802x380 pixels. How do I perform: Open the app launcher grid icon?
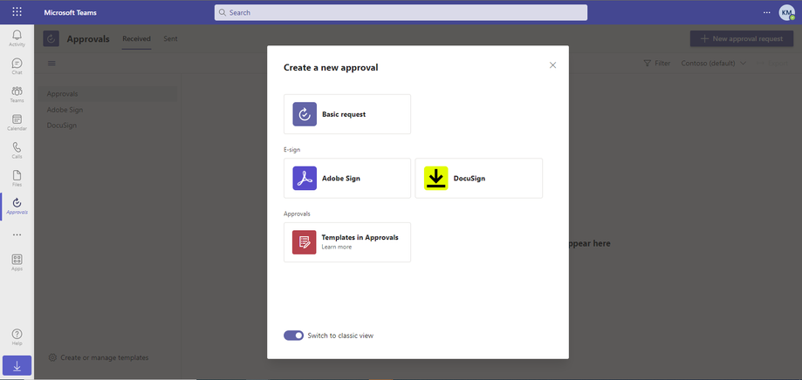coord(17,12)
